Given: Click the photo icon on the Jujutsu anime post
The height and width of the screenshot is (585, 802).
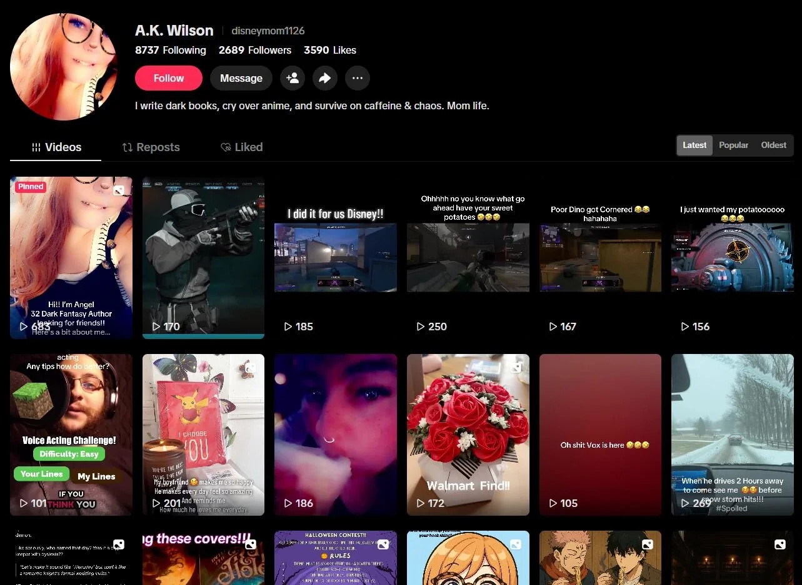Looking at the screenshot, I should coord(648,544).
